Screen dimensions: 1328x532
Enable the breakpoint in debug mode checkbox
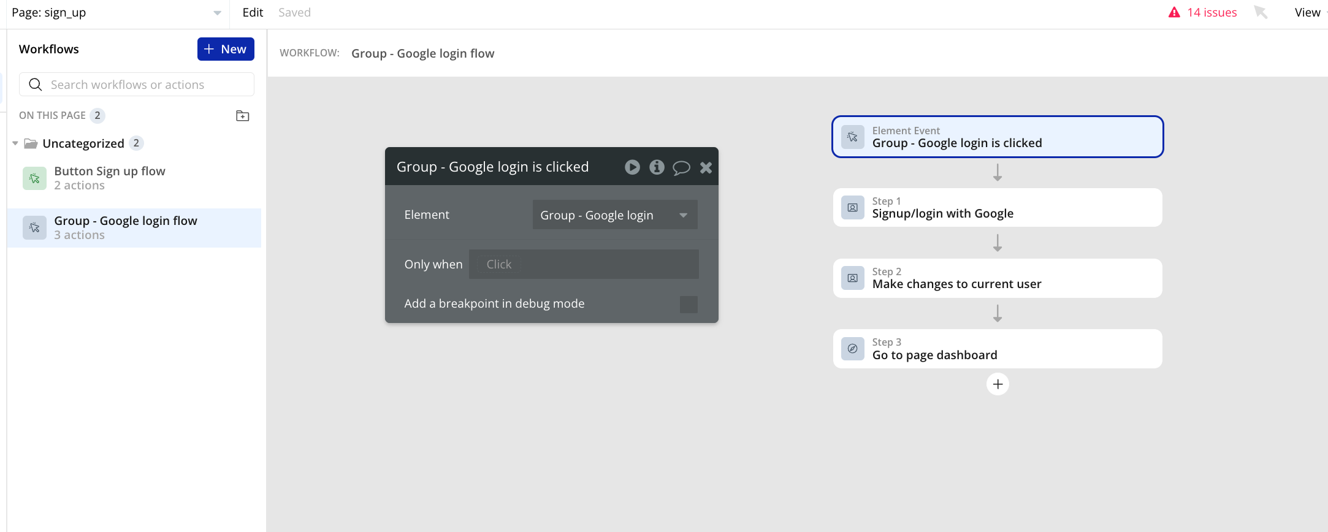[689, 305]
